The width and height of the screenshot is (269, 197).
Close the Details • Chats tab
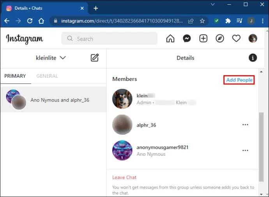[82, 8]
